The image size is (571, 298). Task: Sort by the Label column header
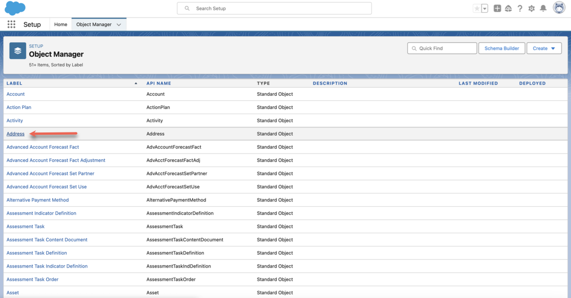(14, 83)
